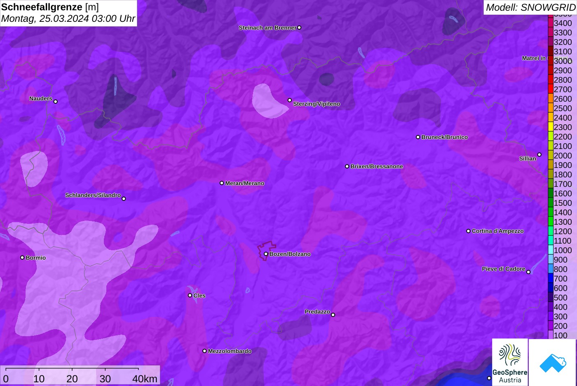Click the Steinach am Brenner label
The image size is (577, 386).
[267, 28]
